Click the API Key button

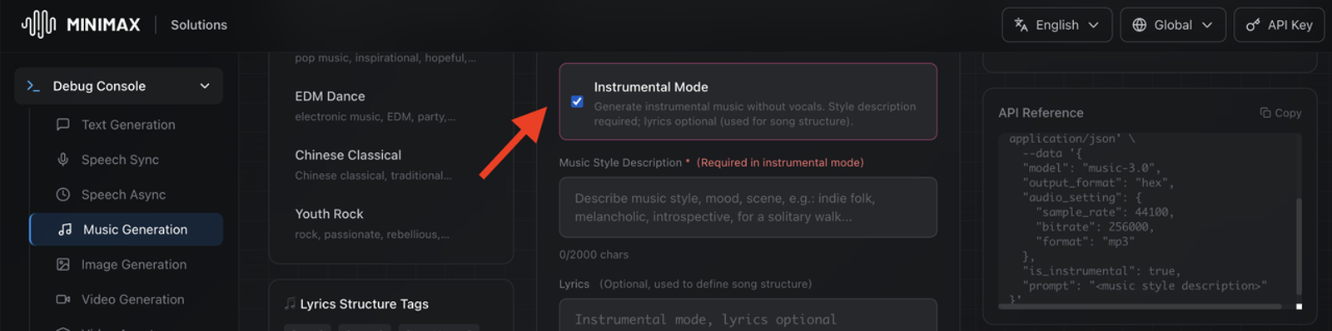click(1279, 25)
